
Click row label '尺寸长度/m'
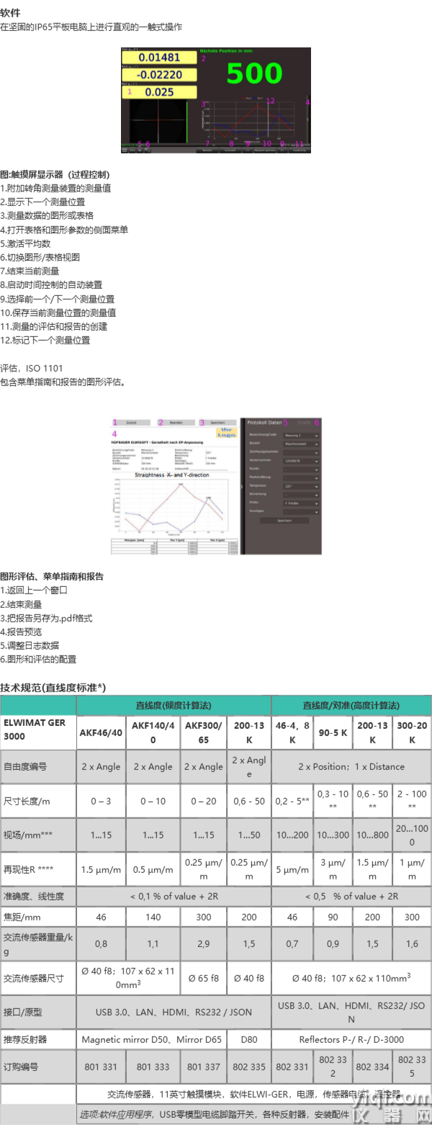pyautogui.click(x=38, y=801)
